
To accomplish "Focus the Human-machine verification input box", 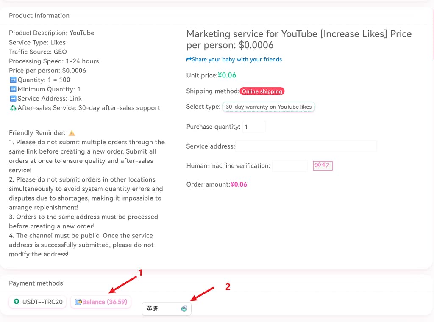I will 289,166.
